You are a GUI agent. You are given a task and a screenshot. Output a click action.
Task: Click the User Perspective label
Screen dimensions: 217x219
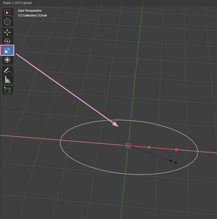[30, 10]
